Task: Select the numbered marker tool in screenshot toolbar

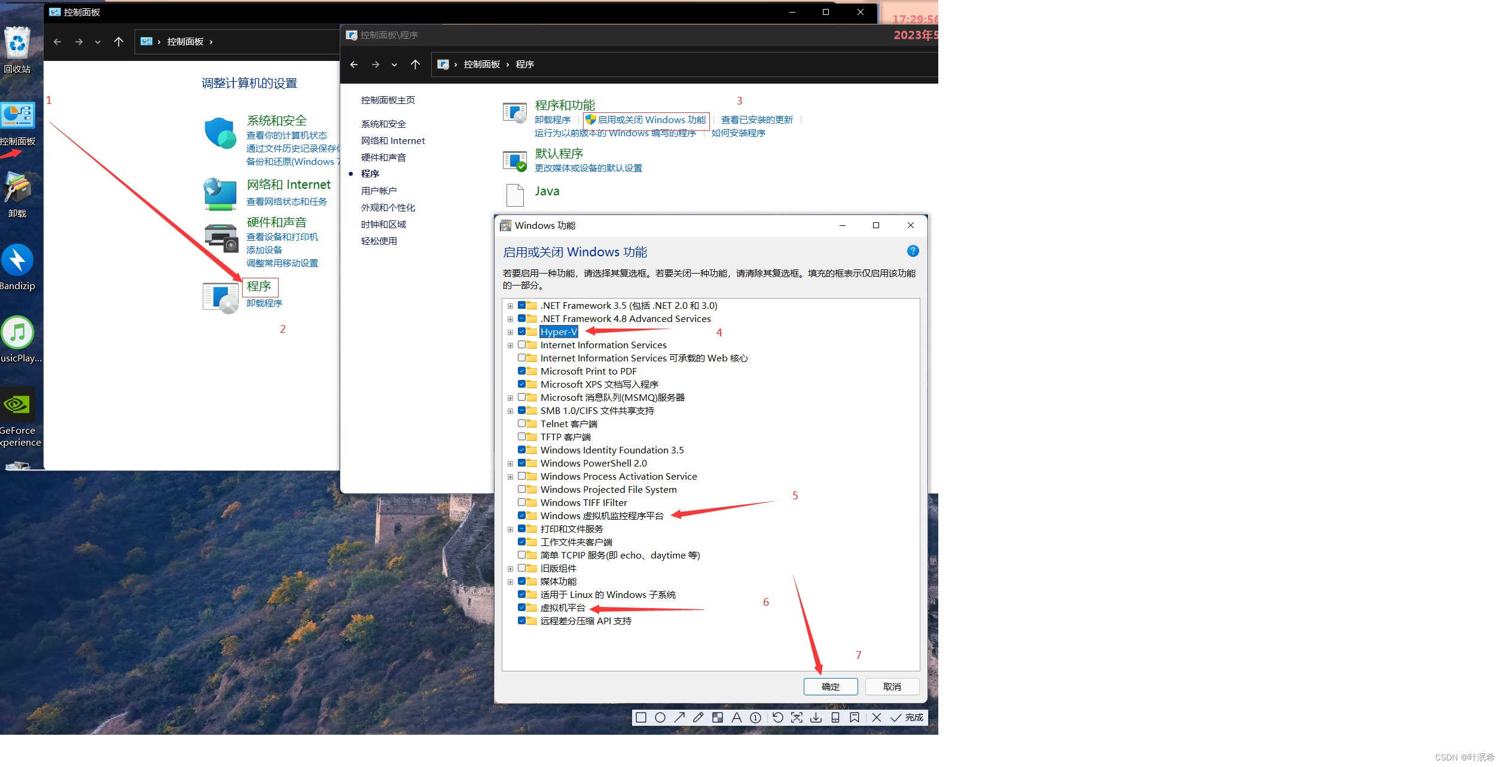Action: [756, 717]
